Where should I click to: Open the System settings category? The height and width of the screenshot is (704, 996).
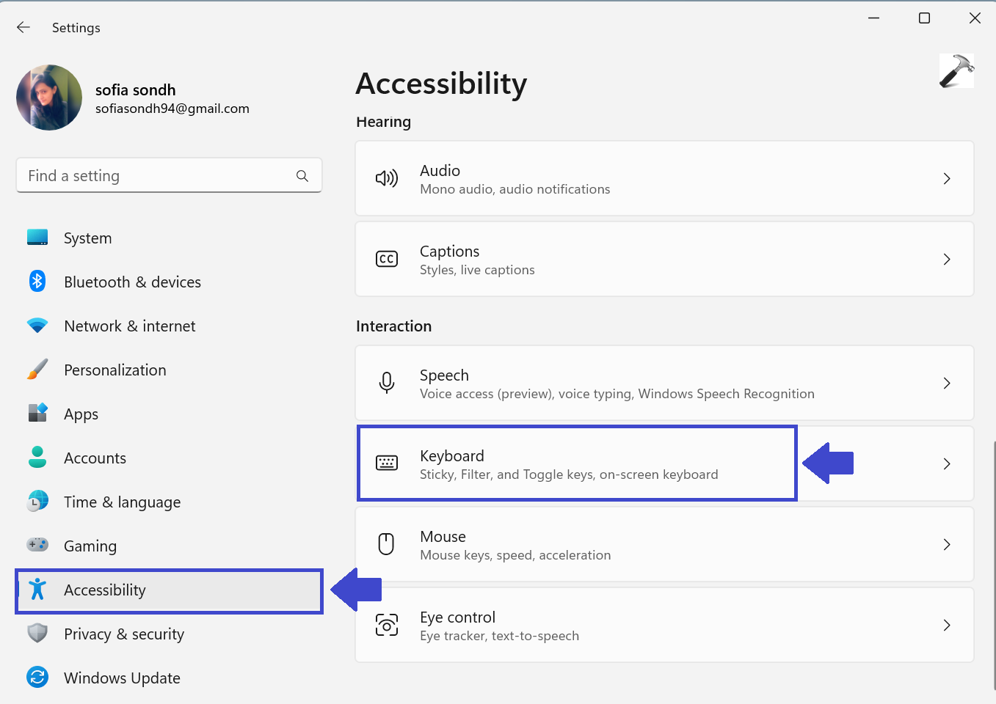(87, 238)
